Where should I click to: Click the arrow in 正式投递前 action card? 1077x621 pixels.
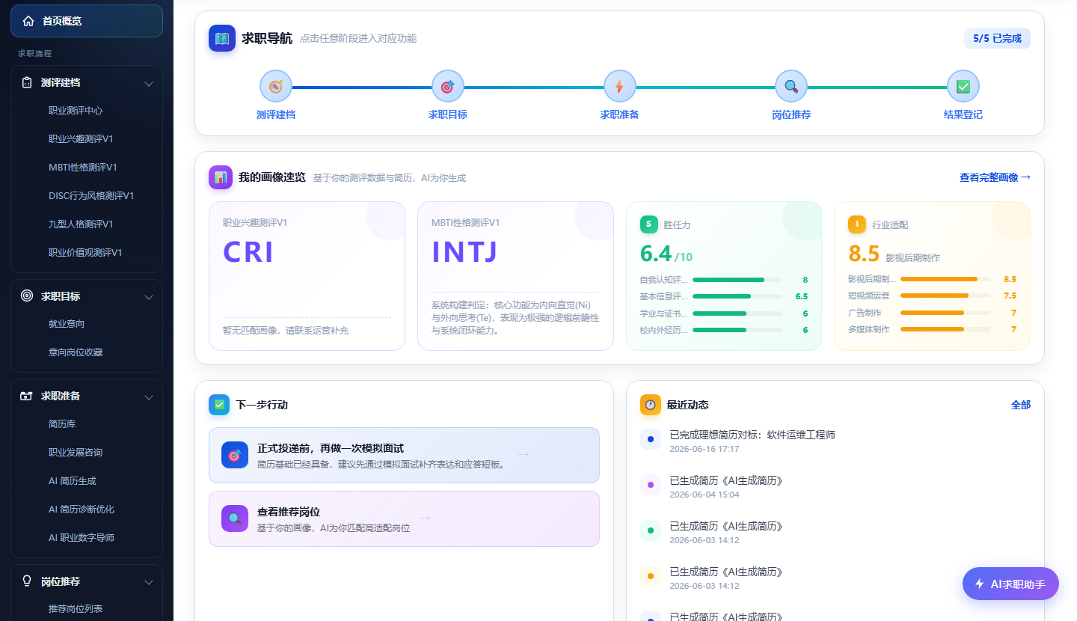(524, 454)
